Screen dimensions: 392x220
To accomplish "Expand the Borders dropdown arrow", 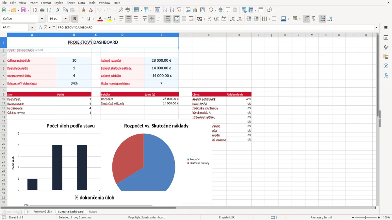I will [269, 19].
